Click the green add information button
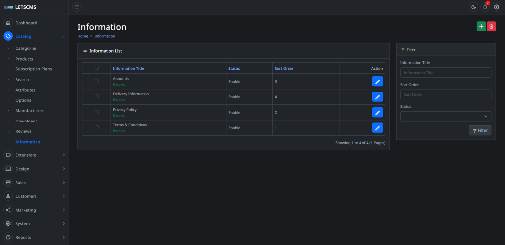Screen dimensions: 505x245 click(x=481, y=27)
